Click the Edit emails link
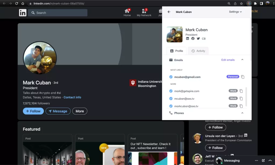The width and height of the screenshot is (275, 165). (x=228, y=60)
